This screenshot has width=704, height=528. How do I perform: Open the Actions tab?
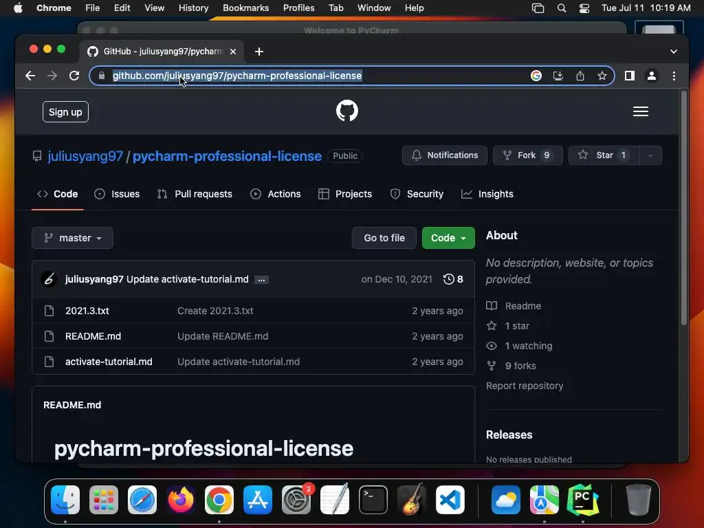pos(276,194)
